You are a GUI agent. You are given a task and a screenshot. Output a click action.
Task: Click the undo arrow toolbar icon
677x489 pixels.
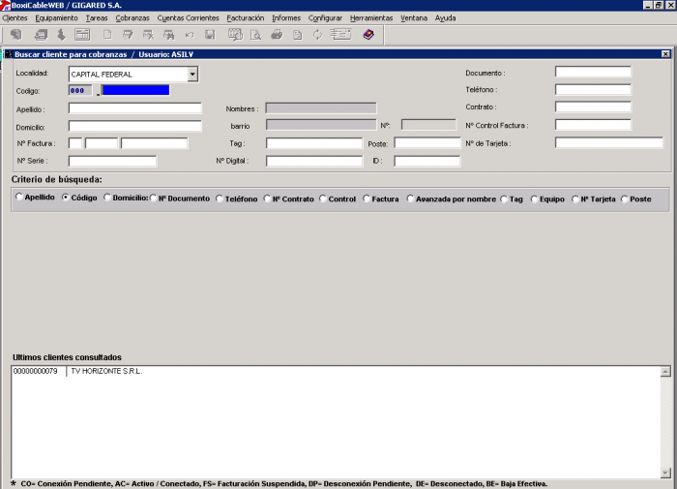[x=190, y=35]
